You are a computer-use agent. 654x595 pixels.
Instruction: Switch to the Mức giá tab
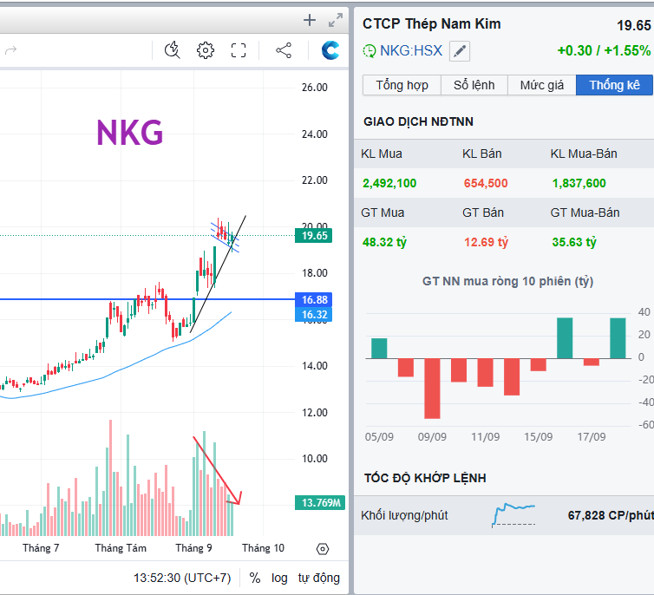[542, 85]
